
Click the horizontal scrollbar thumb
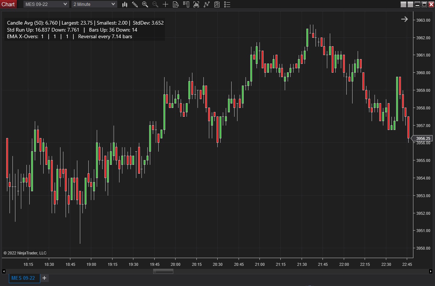click(163, 271)
